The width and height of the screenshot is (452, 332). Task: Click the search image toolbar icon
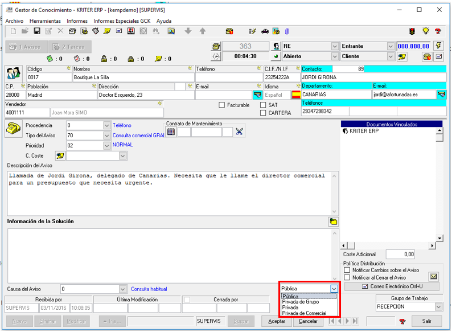point(171,31)
